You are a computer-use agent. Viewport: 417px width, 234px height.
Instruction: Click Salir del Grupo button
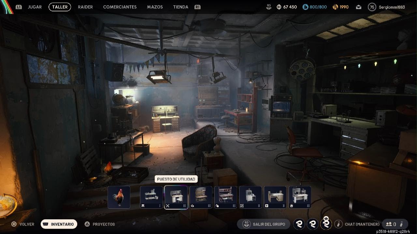pyautogui.click(x=263, y=224)
